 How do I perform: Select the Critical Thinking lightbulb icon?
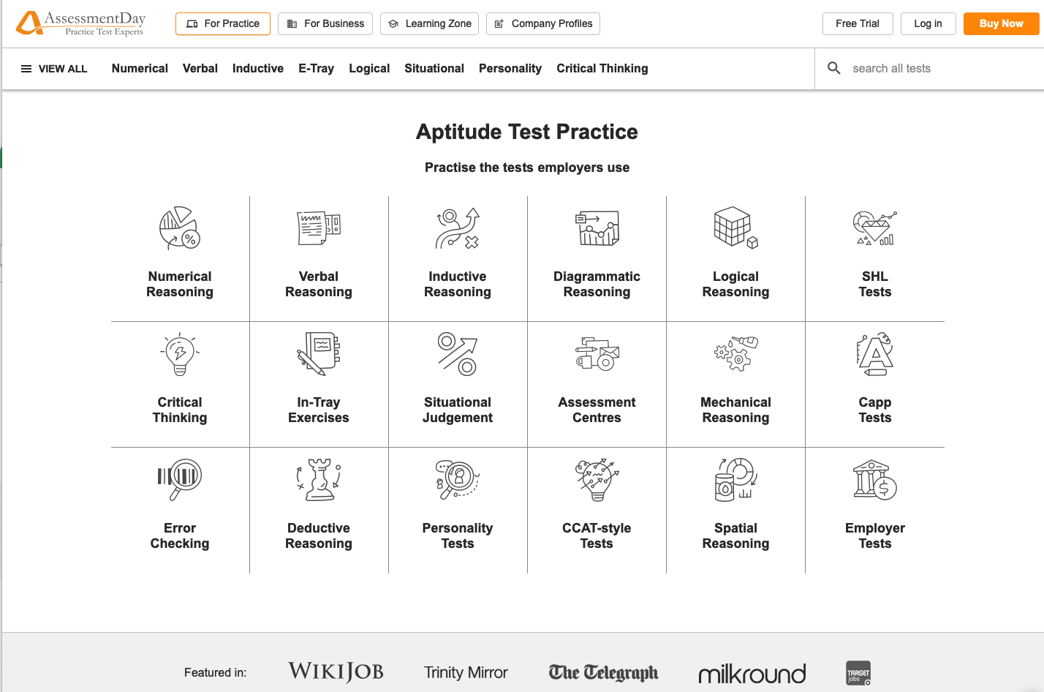(180, 354)
